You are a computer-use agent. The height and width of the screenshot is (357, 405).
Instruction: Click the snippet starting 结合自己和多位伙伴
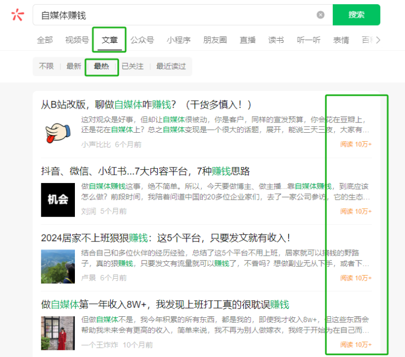tap(225, 258)
